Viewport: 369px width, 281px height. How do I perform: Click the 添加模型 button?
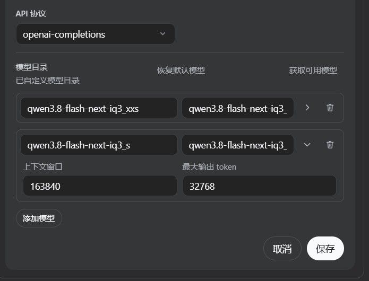pos(39,218)
